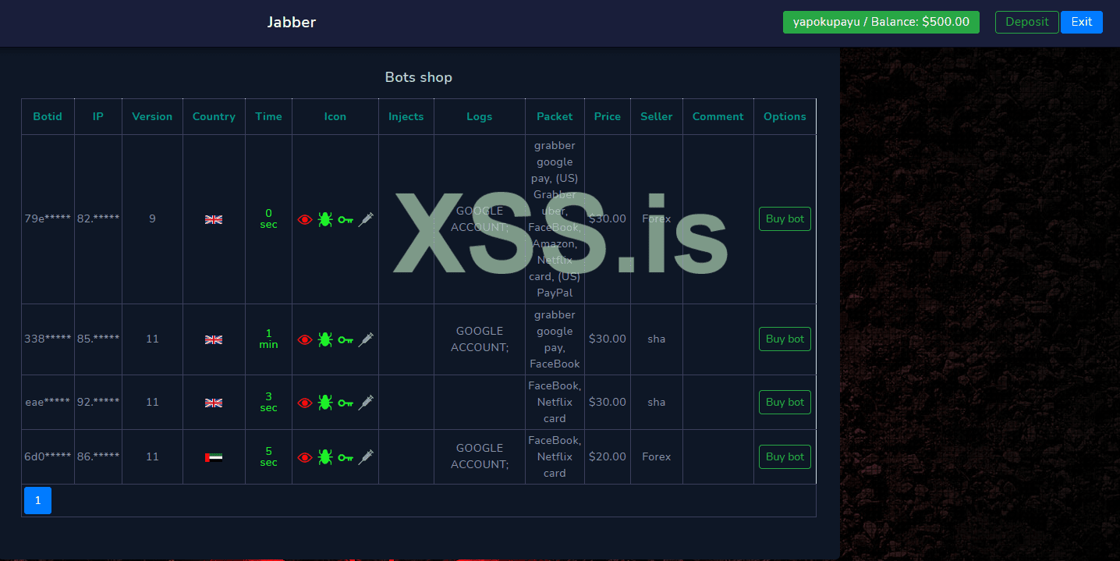This screenshot has height=561, width=1120.
Task: Click the green bug icon in row eae*****
Action: click(x=325, y=403)
